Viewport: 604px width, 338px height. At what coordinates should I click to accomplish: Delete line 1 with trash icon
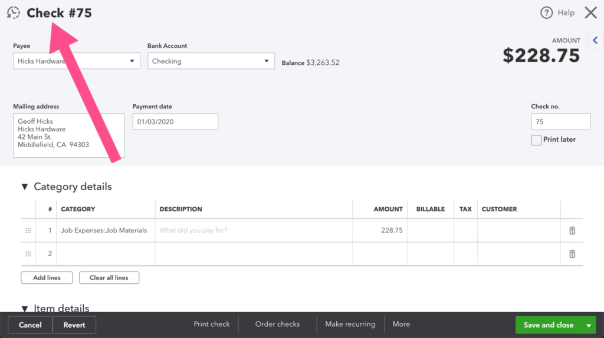pos(572,230)
